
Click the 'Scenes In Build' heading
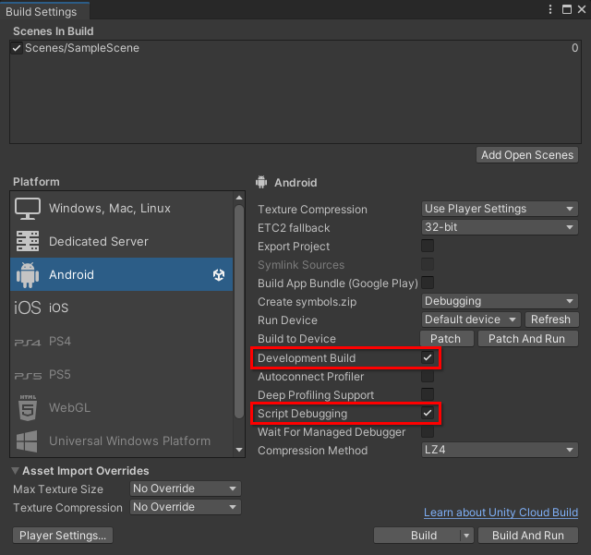click(54, 31)
